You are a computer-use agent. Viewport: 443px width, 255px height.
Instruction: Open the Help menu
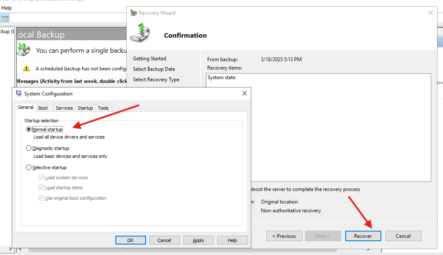(x=6, y=8)
